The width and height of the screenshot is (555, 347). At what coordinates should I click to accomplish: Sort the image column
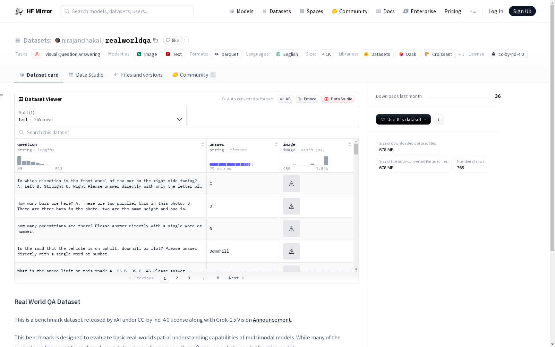pyautogui.click(x=350, y=144)
